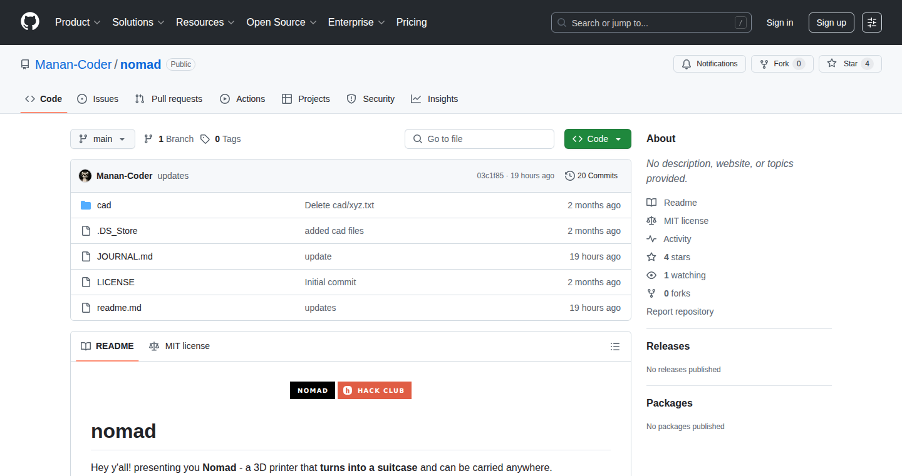View the 1 Branch link
The height and width of the screenshot is (476, 902).
coord(169,139)
